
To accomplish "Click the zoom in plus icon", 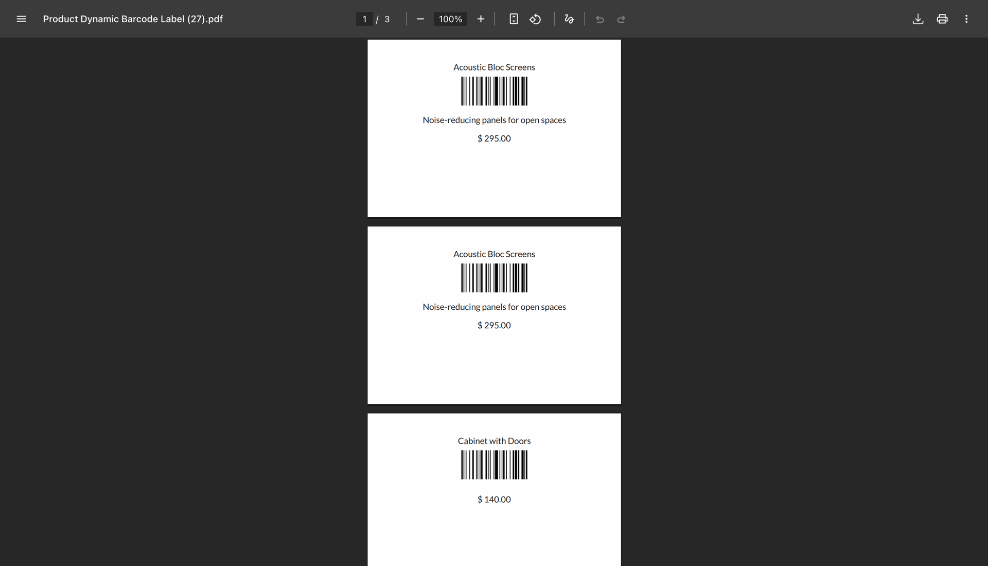I will [x=481, y=19].
